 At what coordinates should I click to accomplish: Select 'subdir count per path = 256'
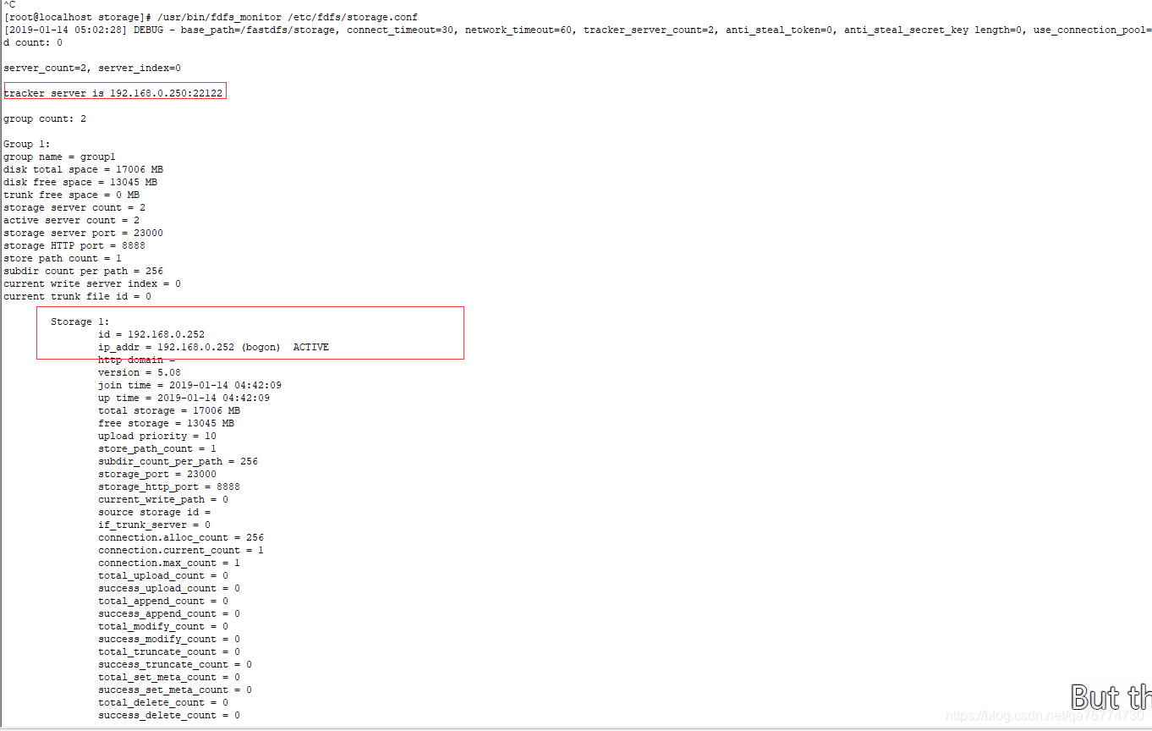click(84, 271)
